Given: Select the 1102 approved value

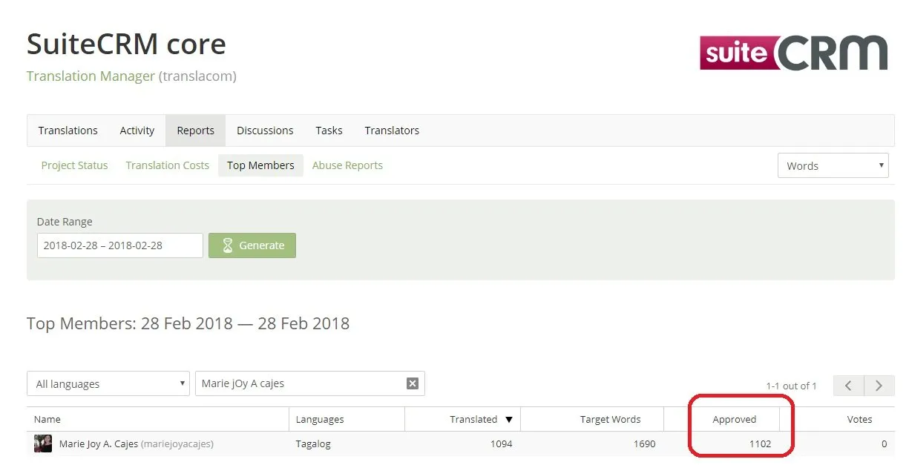Looking at the screenshot, I should click(x=760, y=443).
